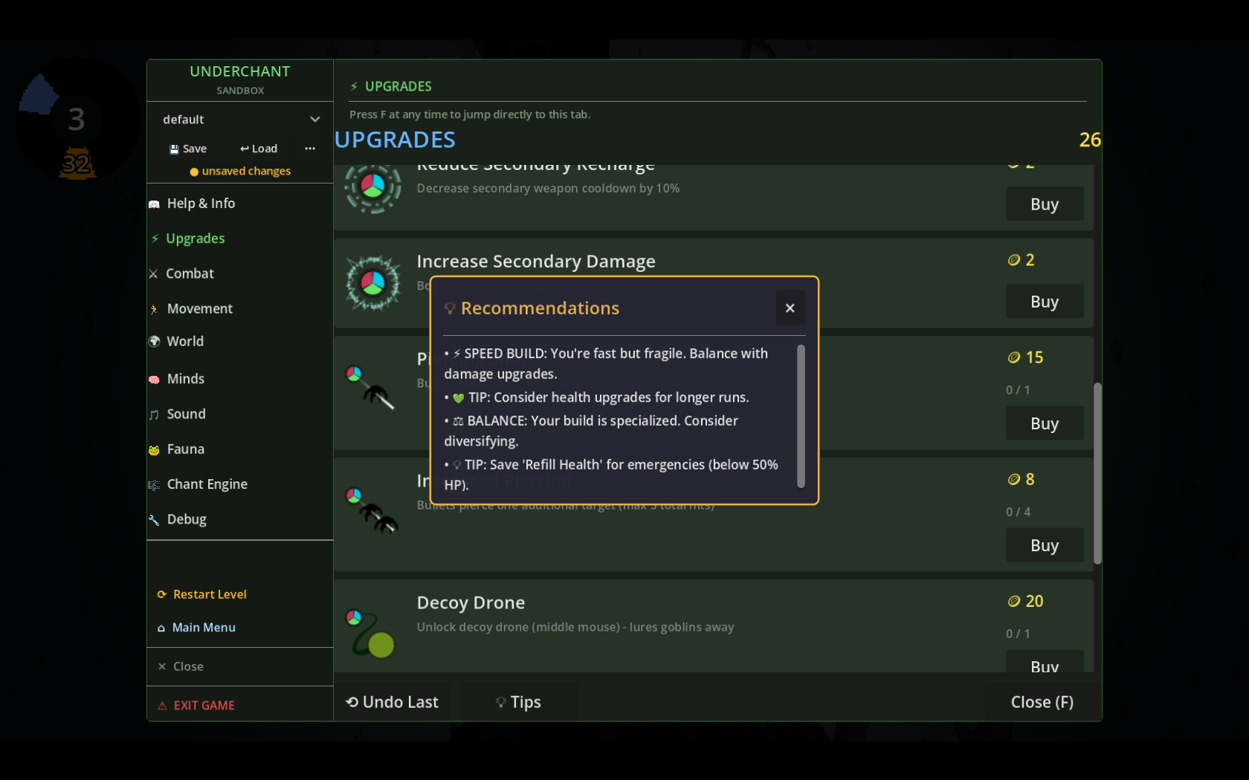Click the Increase Secondary Damage upgrade icon
This screenshot has height=780, width=1249.
pyautogui.click(x=373, y=283)
